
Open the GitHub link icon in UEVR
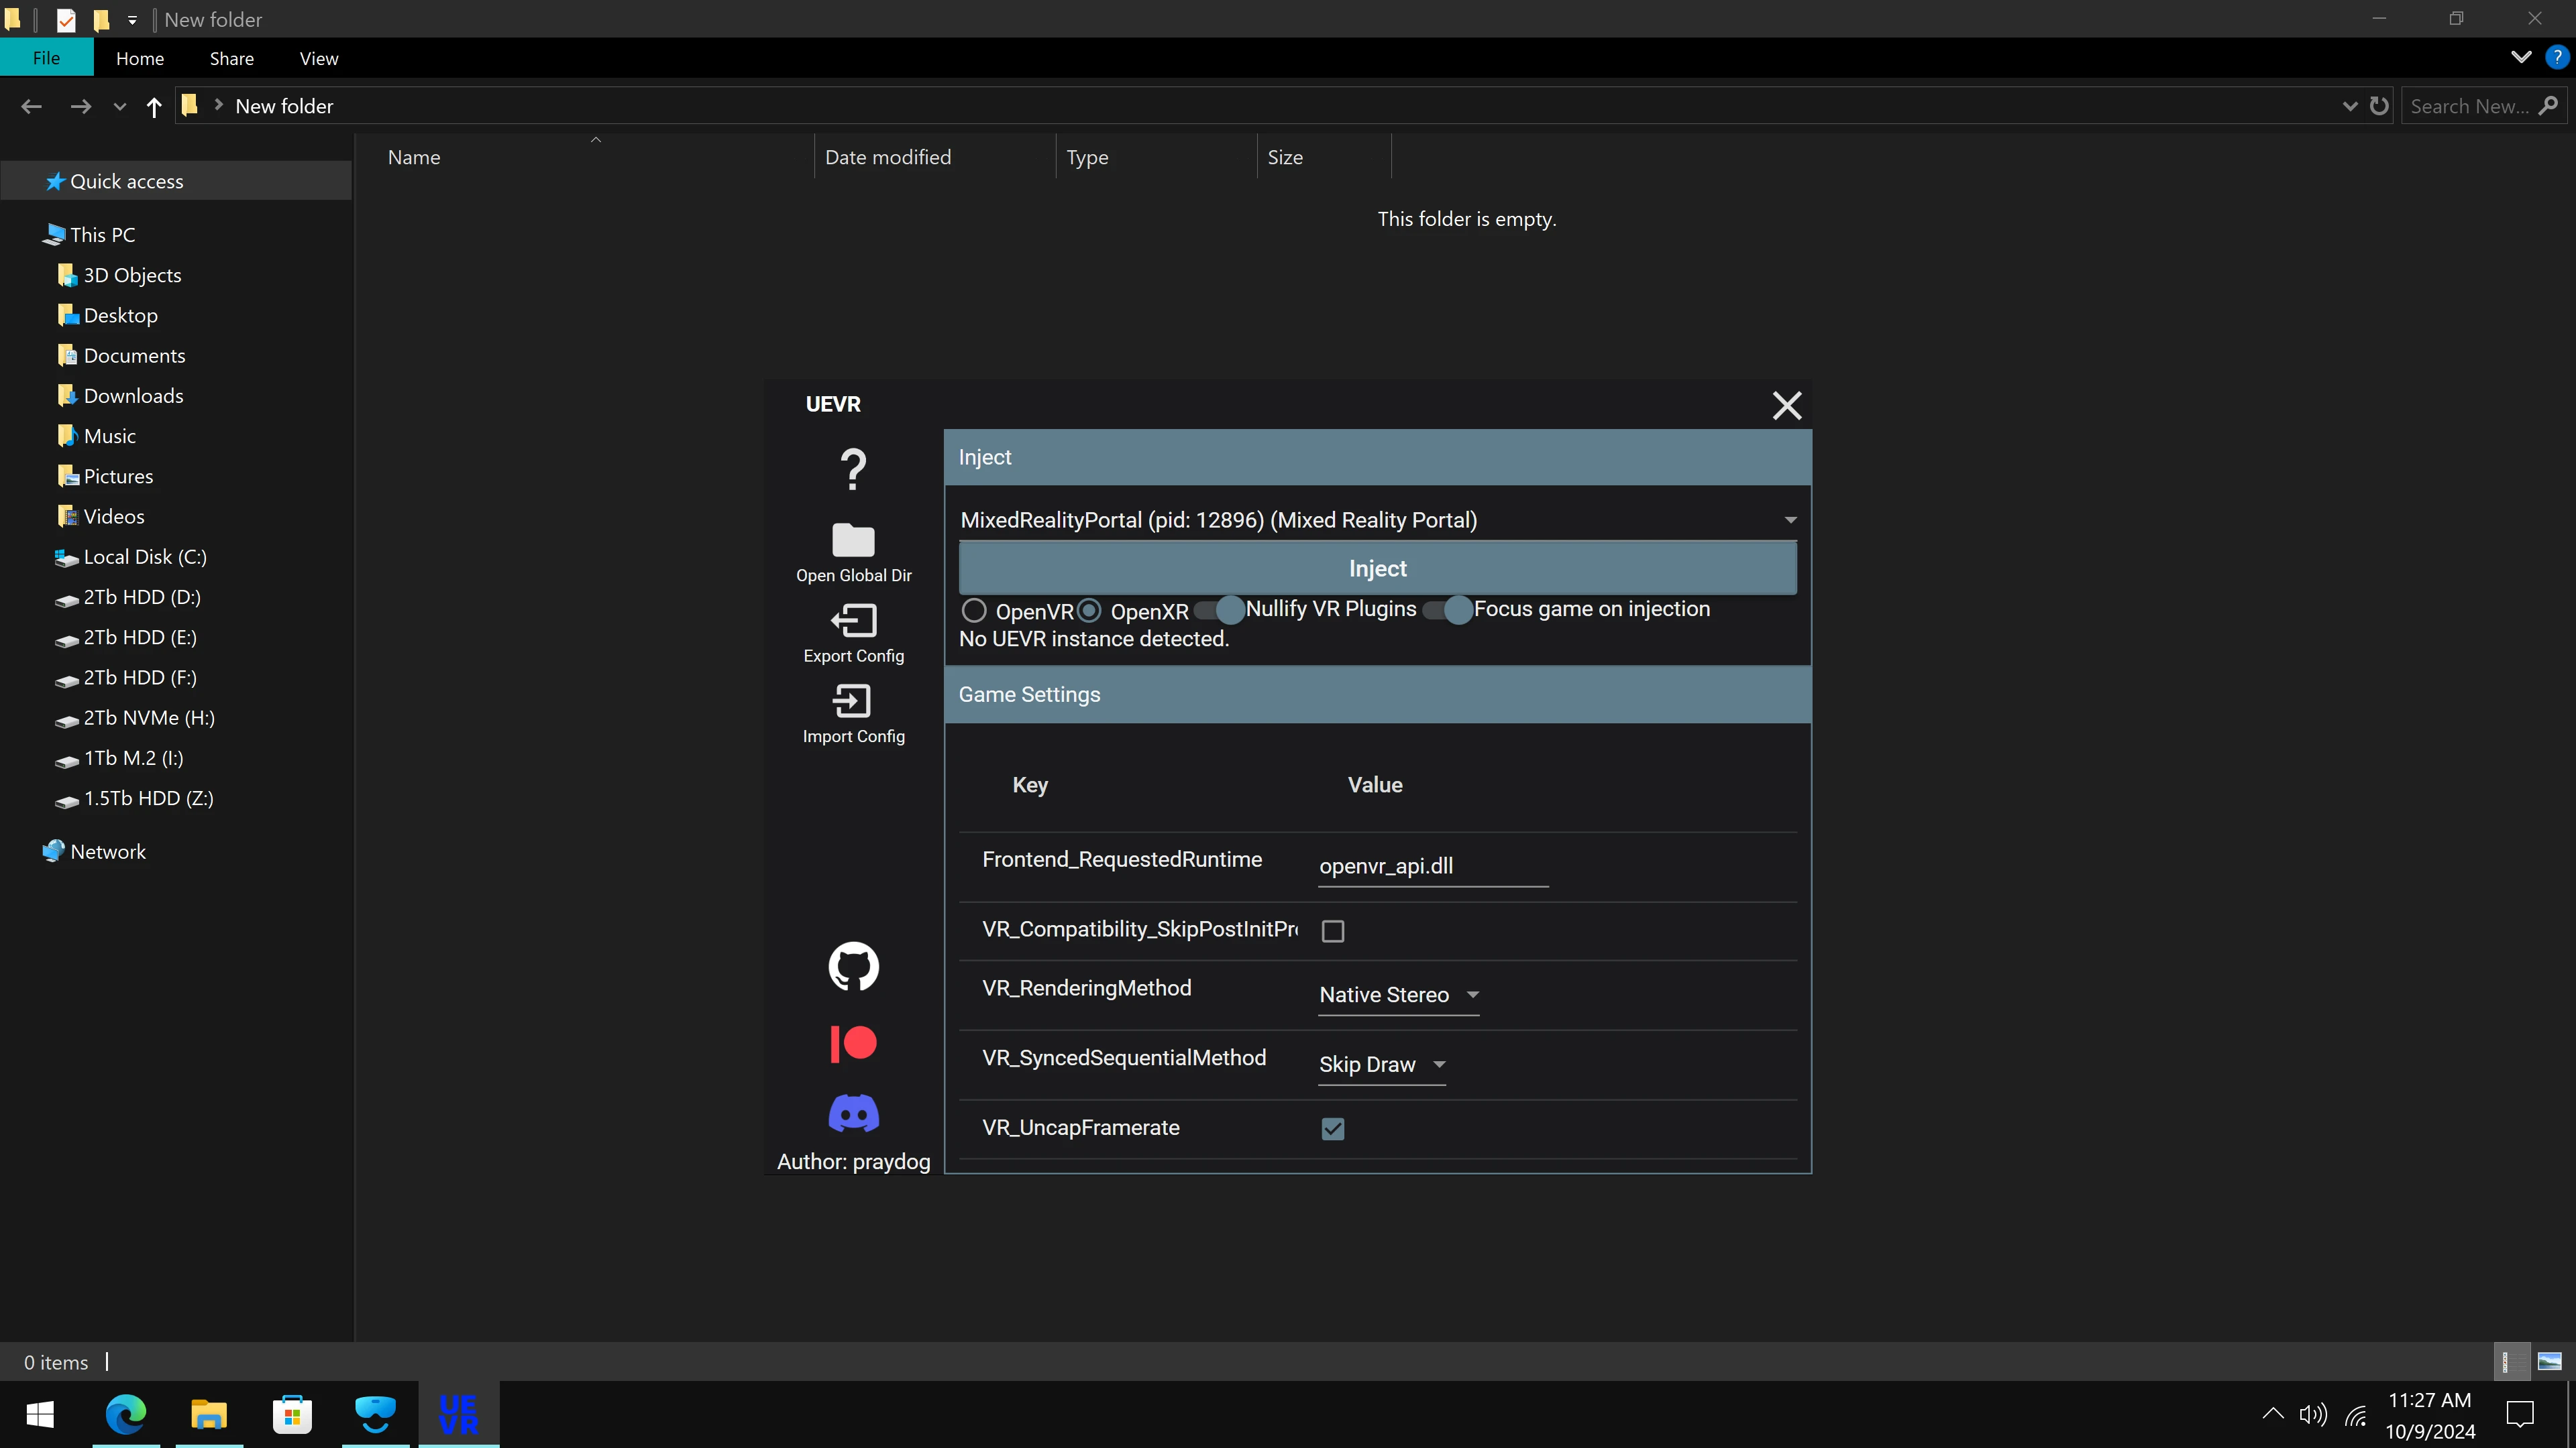tap(853, 966)
